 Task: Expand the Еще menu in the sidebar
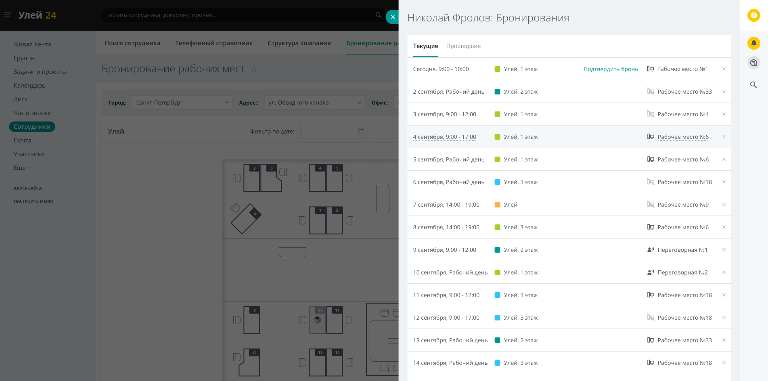point(22,168)
